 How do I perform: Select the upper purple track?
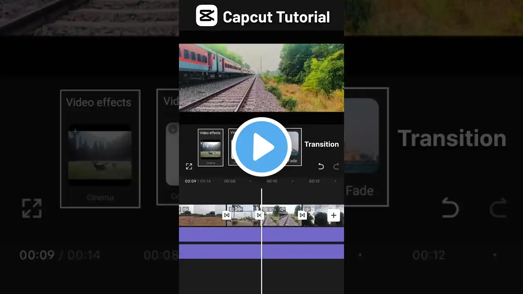click(x=261, y=234)
